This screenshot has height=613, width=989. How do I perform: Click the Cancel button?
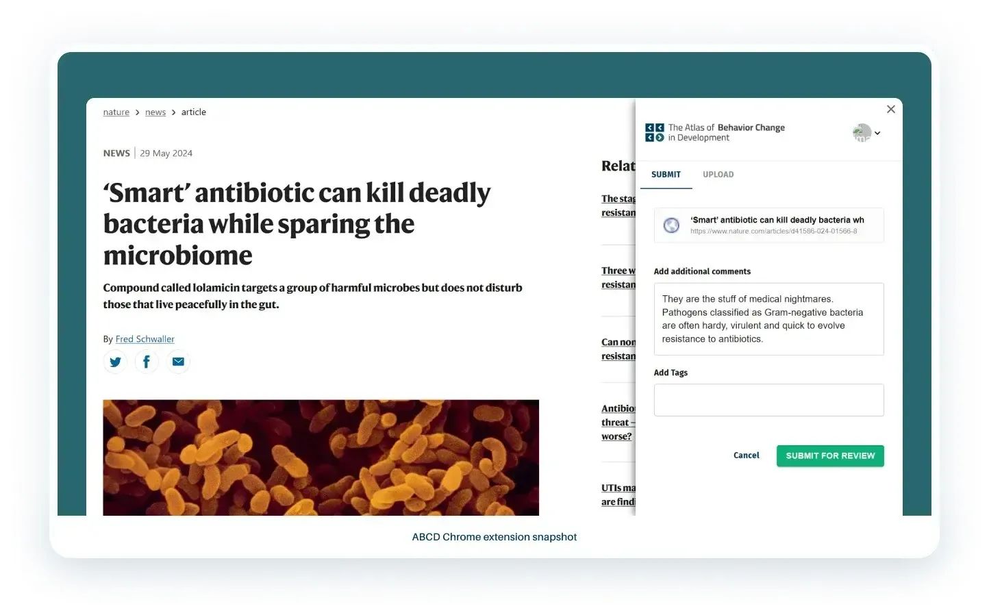(x=746, y=455)
